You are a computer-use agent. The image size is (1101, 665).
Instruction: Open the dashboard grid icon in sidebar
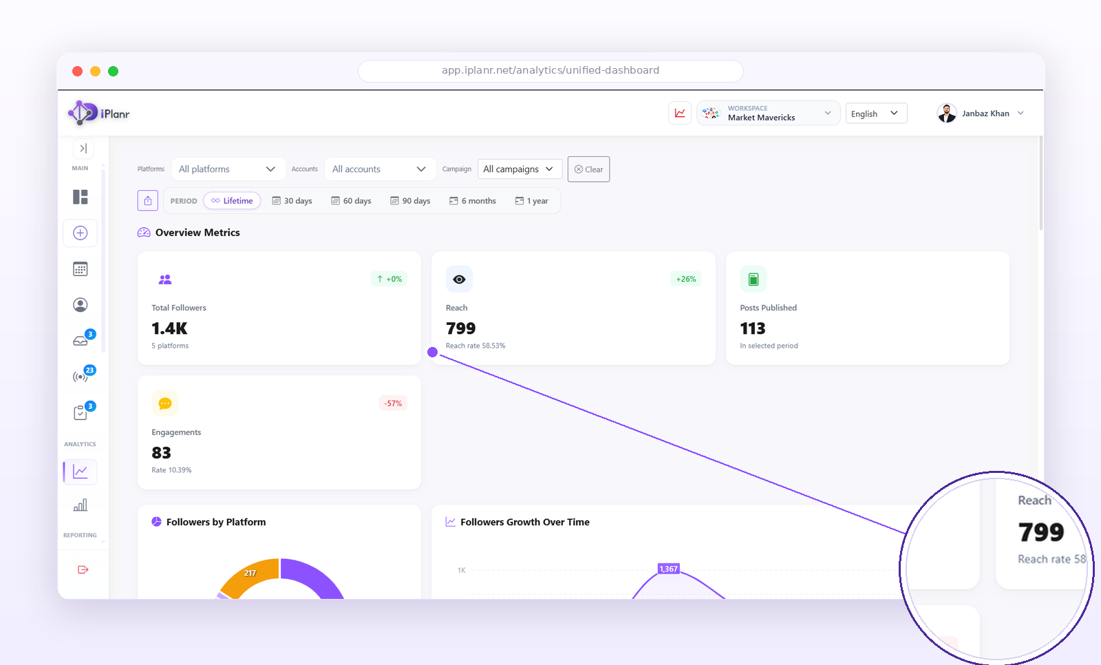[81, 197]
